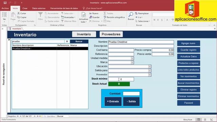This screenshot has height=122, width=217.
Task: Toggle underline S formatting button
Action: pyautogui.click(x=162, y=20)
